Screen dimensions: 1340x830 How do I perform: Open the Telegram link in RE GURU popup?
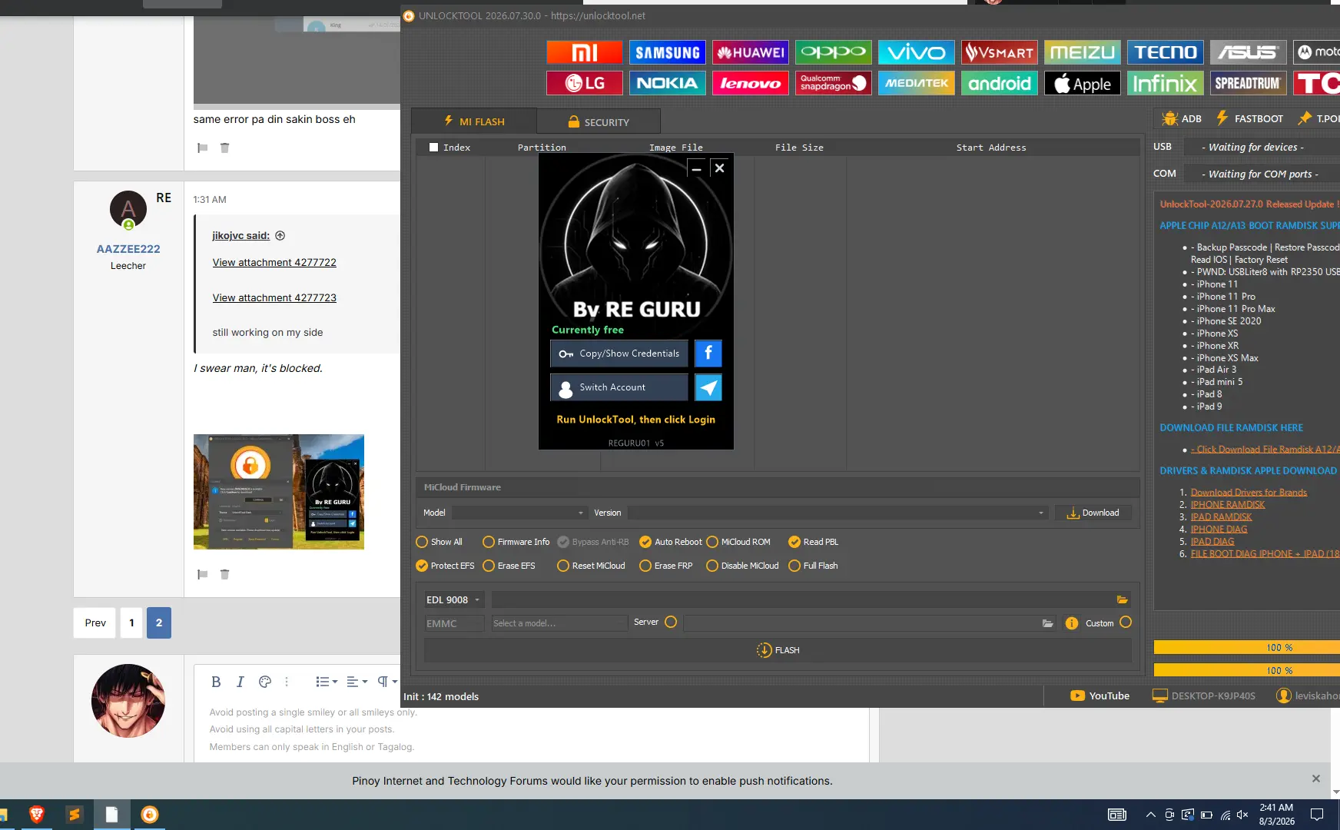coord(708,387)
